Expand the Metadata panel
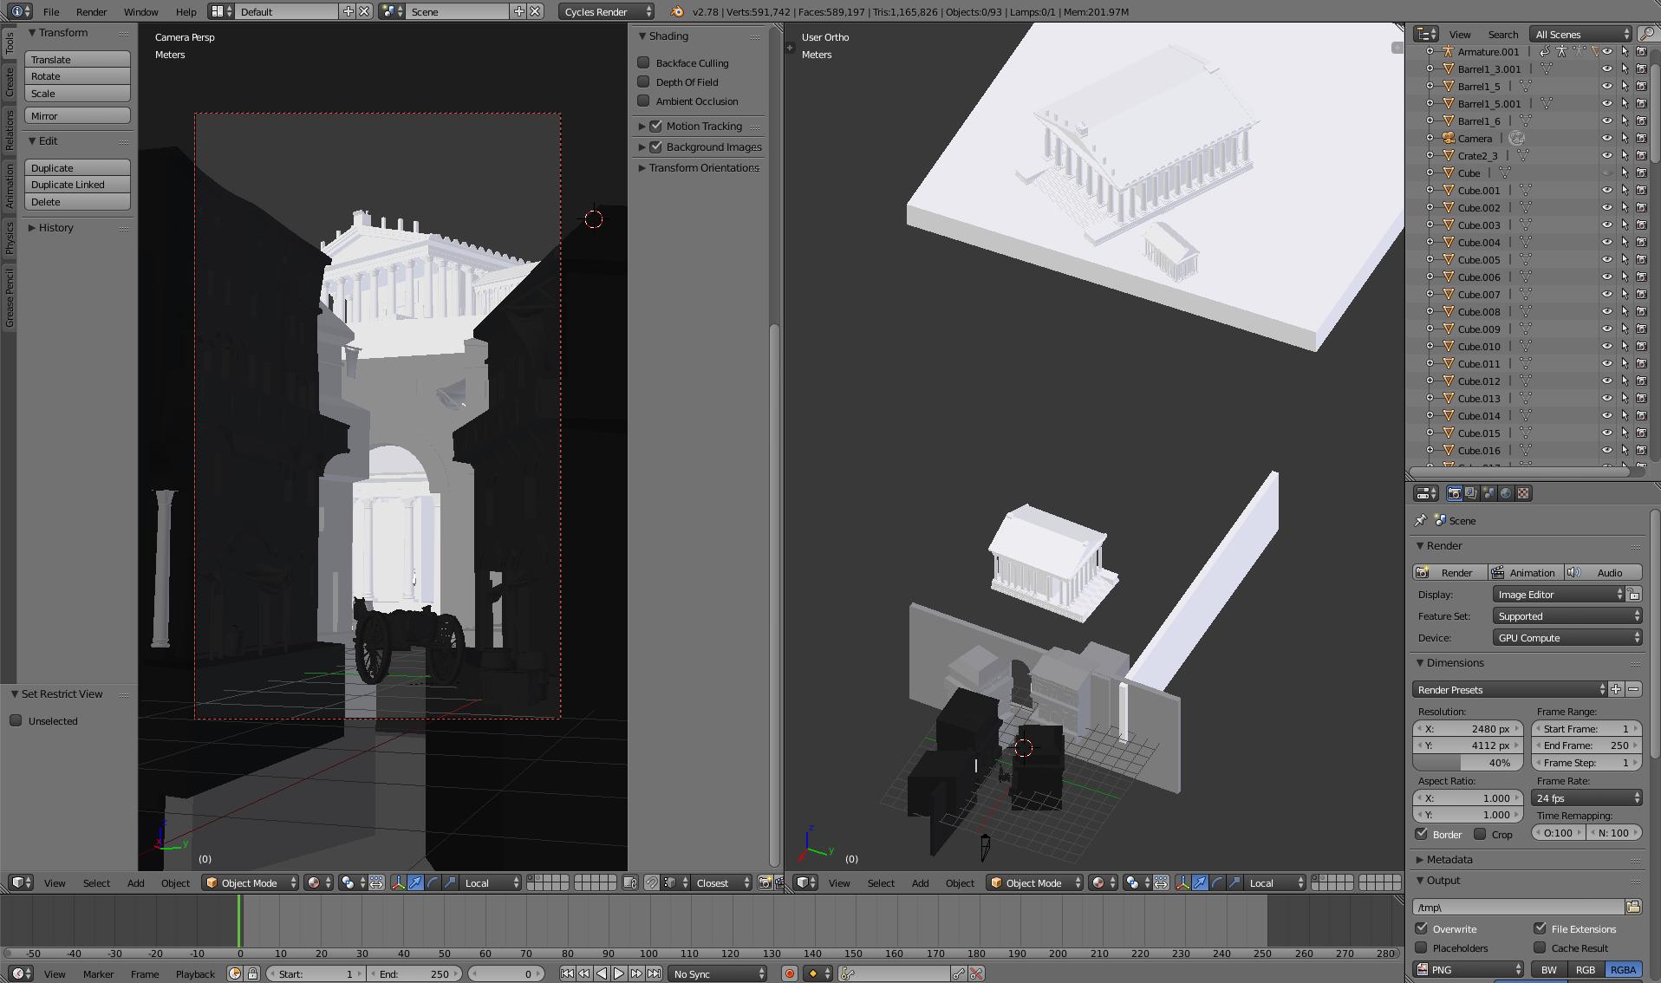Viewport: 1661px width, 983px height. click(x=1449, y=860)
